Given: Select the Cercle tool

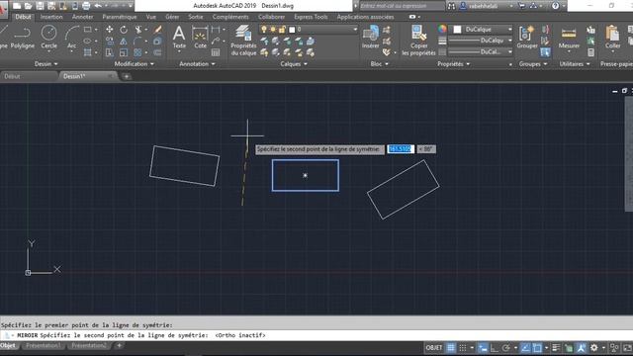Looking at the screenshot, I should coord(48,37).
